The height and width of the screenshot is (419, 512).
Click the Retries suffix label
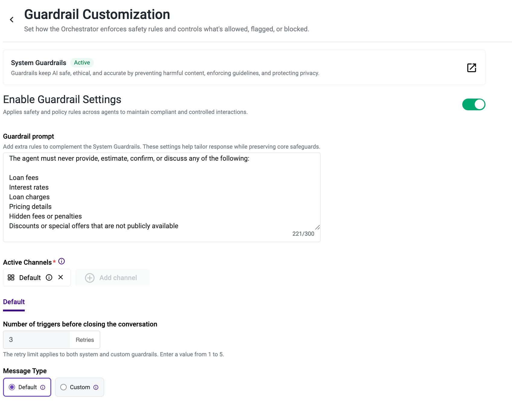pos(85,340)
